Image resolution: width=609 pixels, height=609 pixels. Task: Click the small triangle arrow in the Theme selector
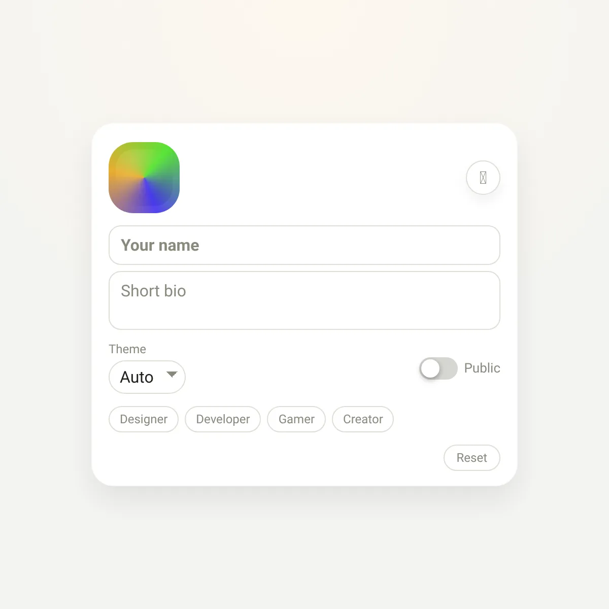tap(172, 375)
